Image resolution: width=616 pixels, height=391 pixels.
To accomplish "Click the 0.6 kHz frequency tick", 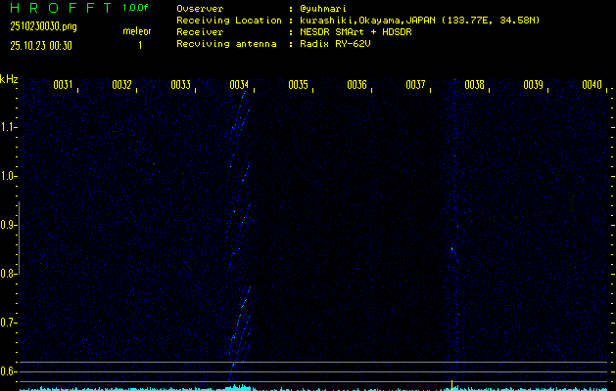I will point(9,370).
